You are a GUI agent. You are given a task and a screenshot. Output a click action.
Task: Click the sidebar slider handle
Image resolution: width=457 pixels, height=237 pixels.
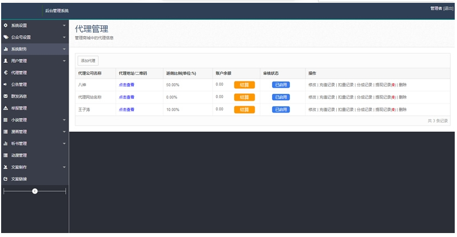point(35,192)
